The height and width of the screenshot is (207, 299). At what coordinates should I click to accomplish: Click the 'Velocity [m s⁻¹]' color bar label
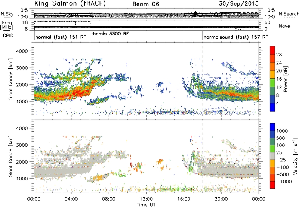point(295,155)
